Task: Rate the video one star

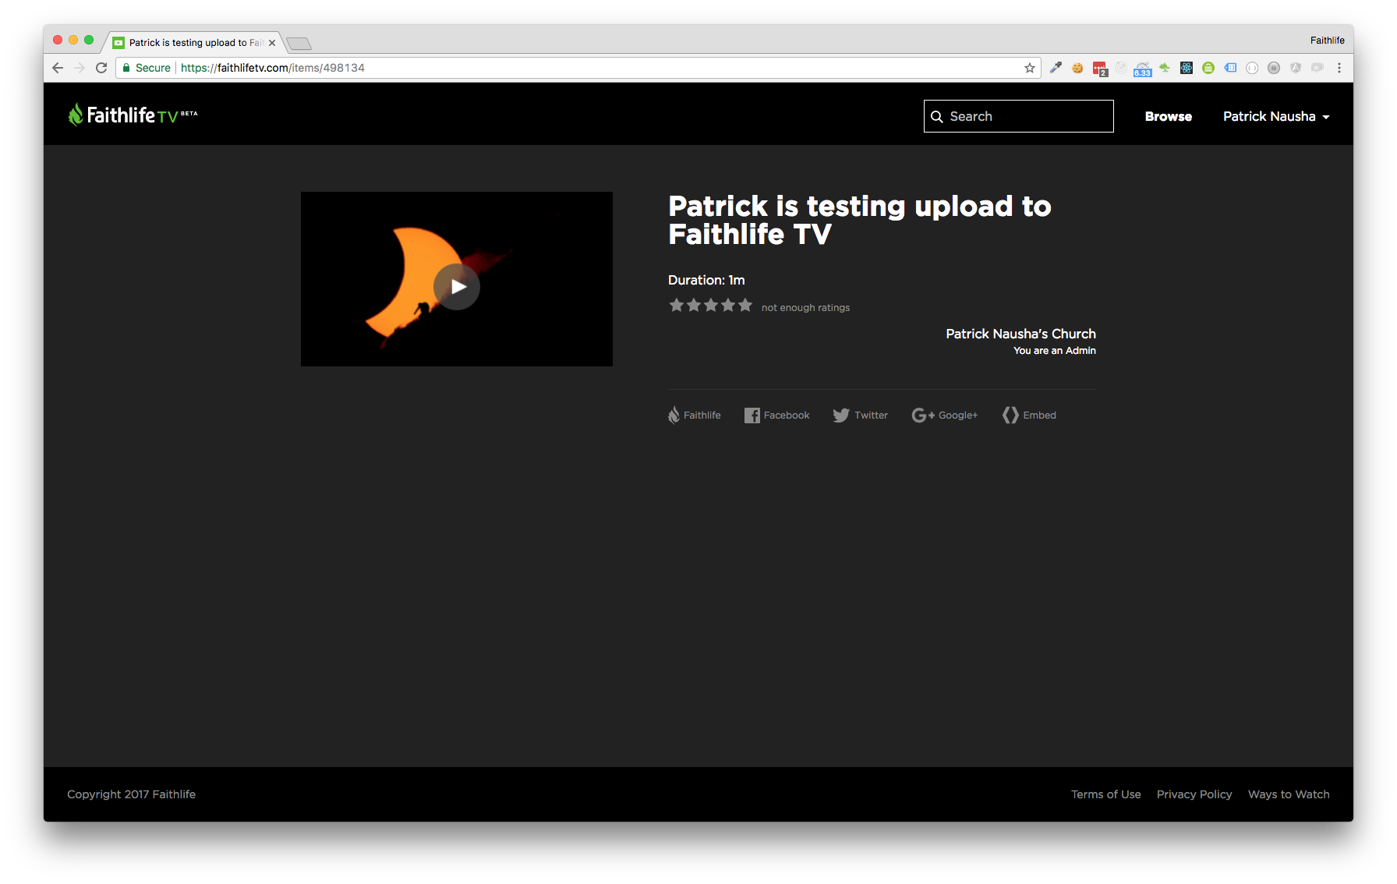Action: pos(677,305)
